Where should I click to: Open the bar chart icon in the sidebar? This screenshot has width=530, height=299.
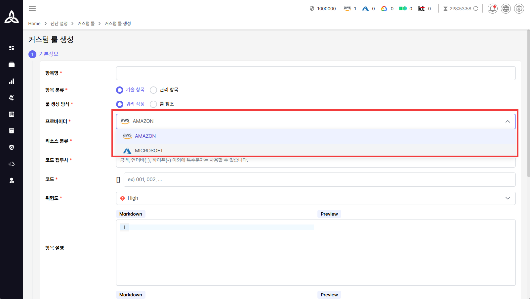click(x=12, y=81)
